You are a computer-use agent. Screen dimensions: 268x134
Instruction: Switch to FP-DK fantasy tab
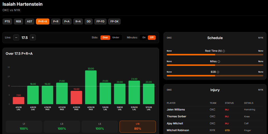[114, 21]
